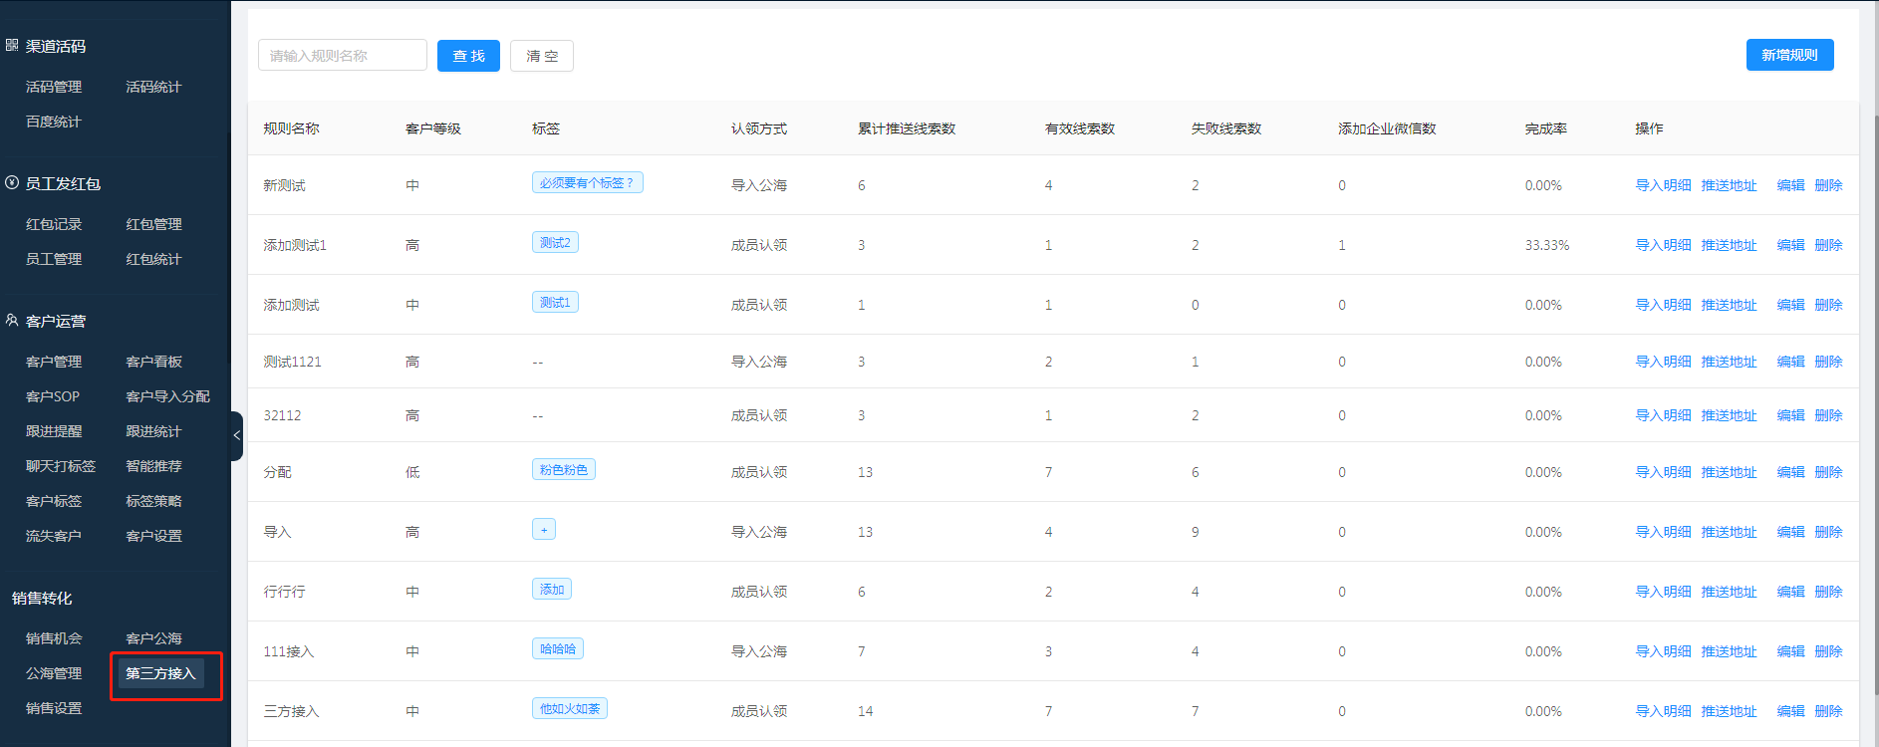Open 导入明细 for the 新测试 rule
1879x747 pixels.
coord(1663,185)
